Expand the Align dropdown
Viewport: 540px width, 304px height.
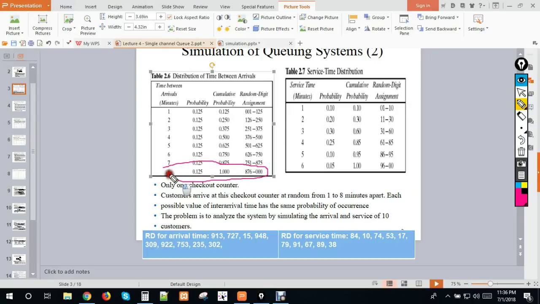[x=353, y=29]
